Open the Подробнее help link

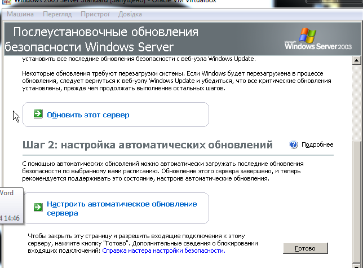point(317,145)
